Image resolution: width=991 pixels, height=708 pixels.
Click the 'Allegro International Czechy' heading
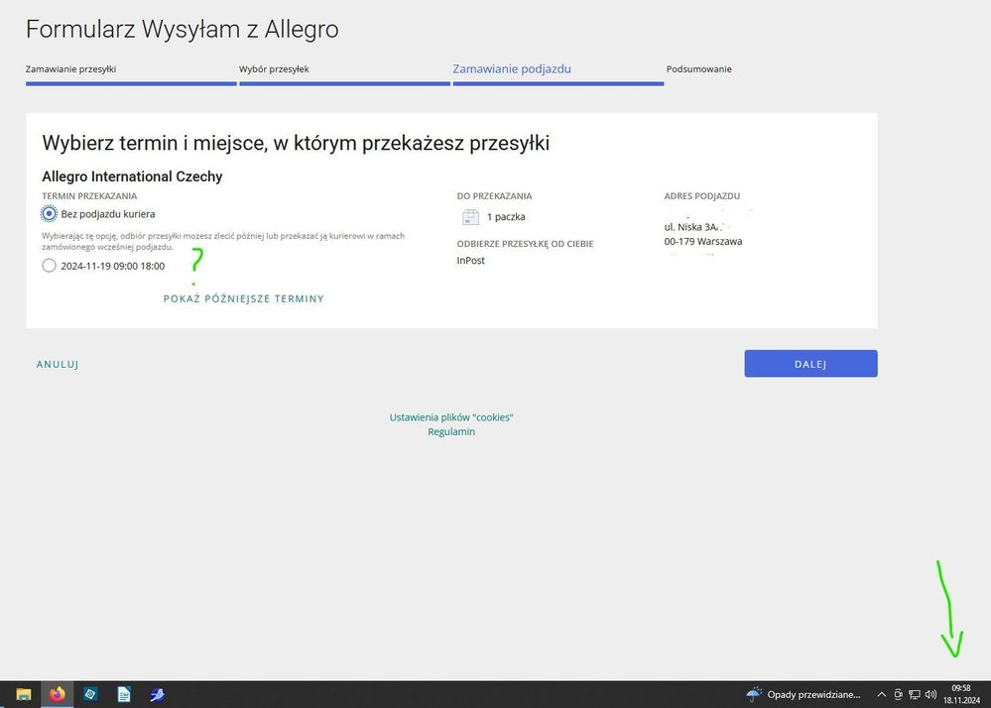132,177
